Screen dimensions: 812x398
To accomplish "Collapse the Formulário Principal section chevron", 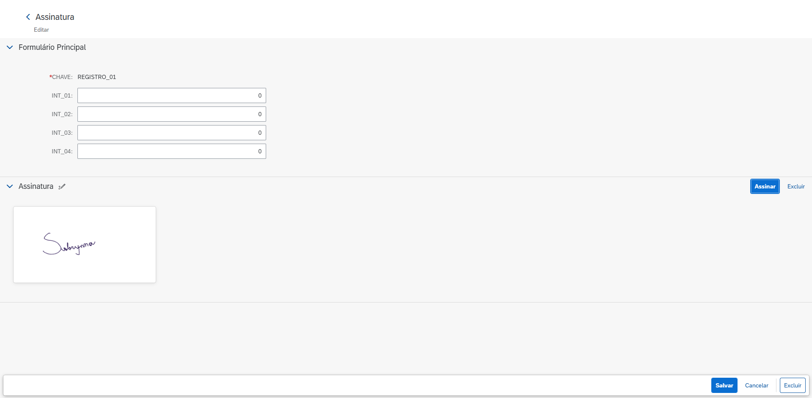I will [x=10, y=47].
